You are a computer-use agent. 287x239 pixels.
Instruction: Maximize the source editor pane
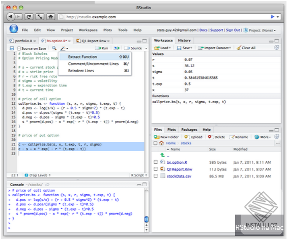(x=145, y=41)
